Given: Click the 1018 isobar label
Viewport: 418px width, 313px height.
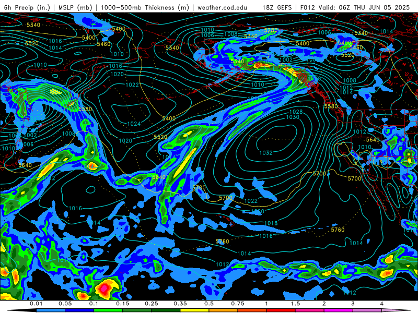Looking at the screenshot, I should (x=271, y=223).
